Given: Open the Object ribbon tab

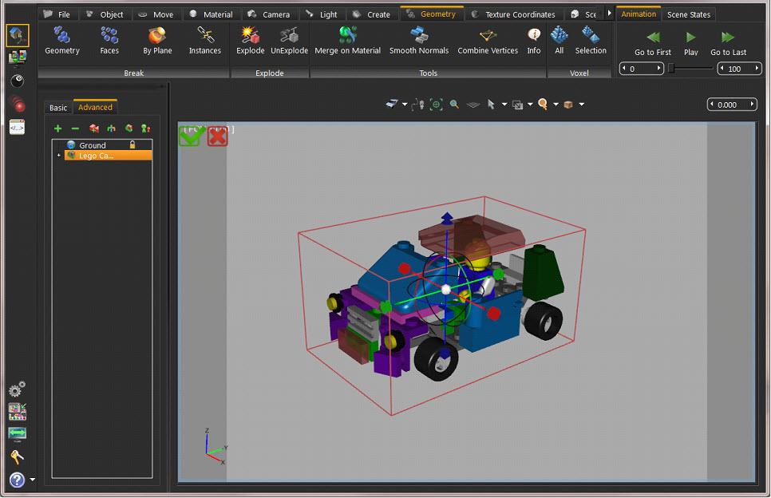Looking at the screenshot, I should click(105, 14).
